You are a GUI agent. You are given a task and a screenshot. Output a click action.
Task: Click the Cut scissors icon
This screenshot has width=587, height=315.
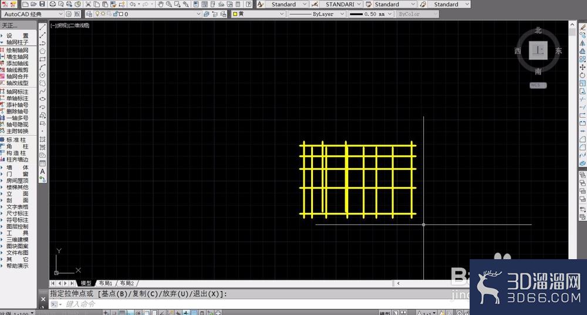tap(89, 4)
